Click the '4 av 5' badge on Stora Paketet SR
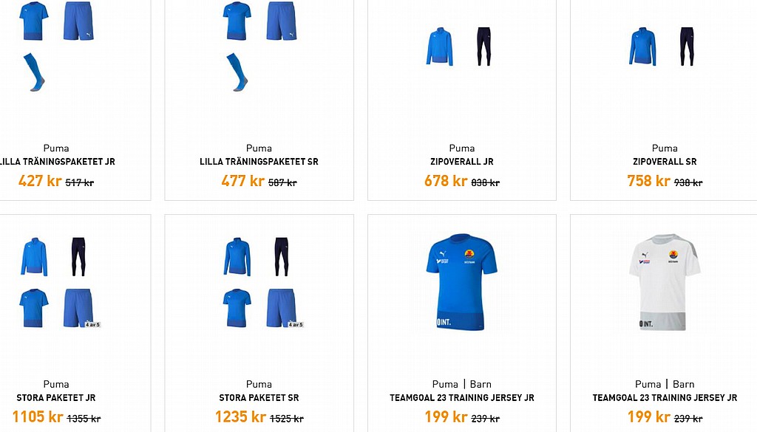The image size is (757, 432). [296, 324]
